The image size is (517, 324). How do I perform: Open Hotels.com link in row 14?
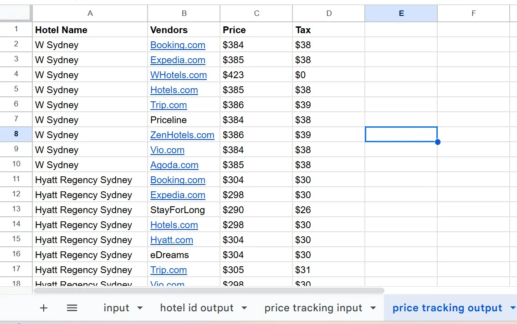(174, 225)
